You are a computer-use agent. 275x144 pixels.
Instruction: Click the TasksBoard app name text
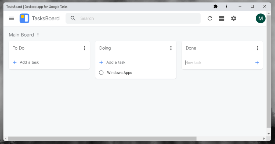pos(46,19)
